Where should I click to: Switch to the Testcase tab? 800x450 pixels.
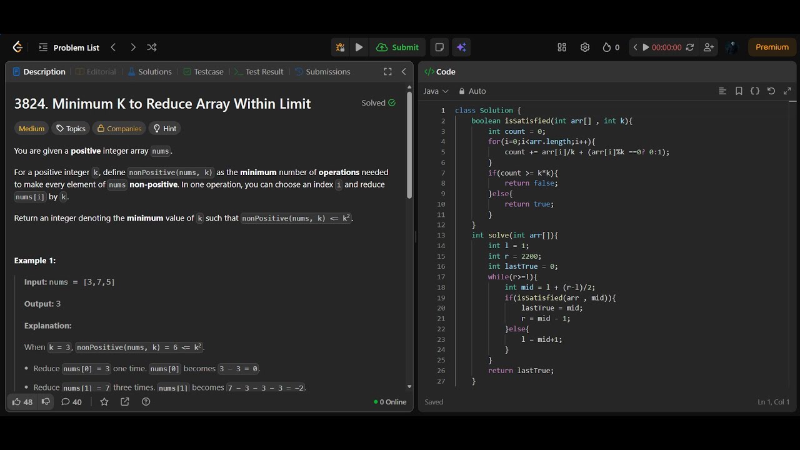(203, 72)
